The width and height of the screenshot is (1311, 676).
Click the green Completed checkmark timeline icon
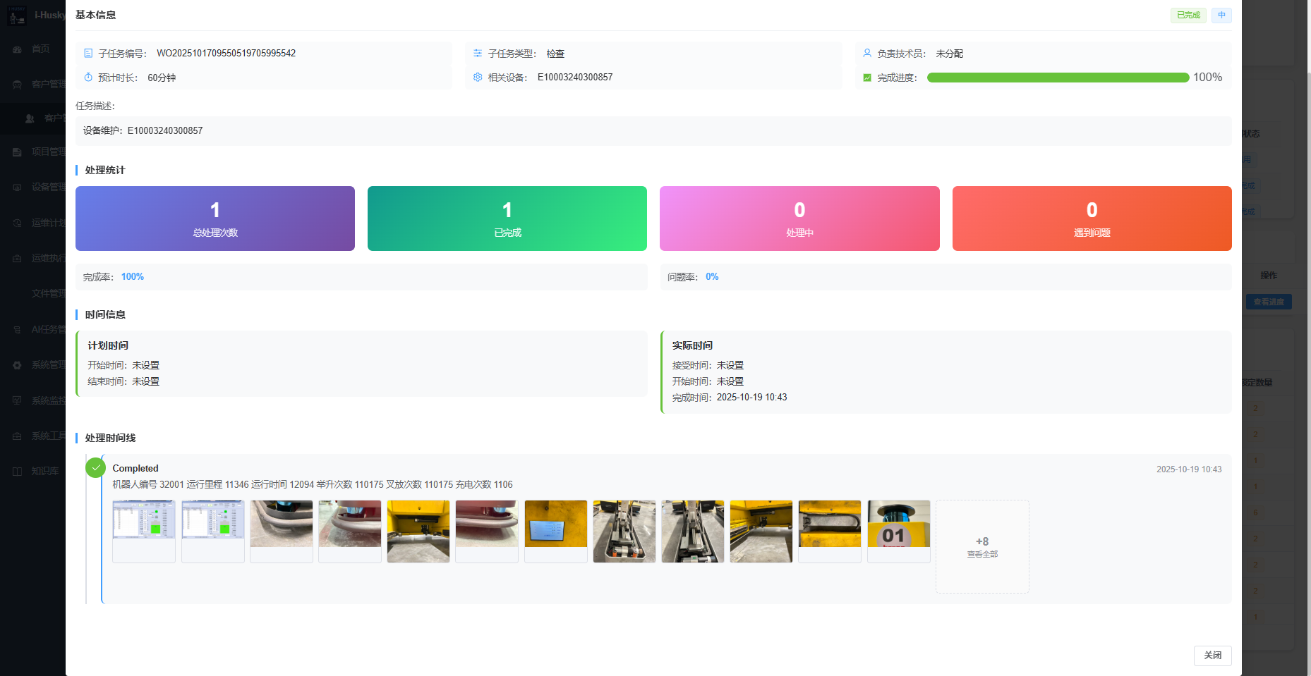coord(95,467)
